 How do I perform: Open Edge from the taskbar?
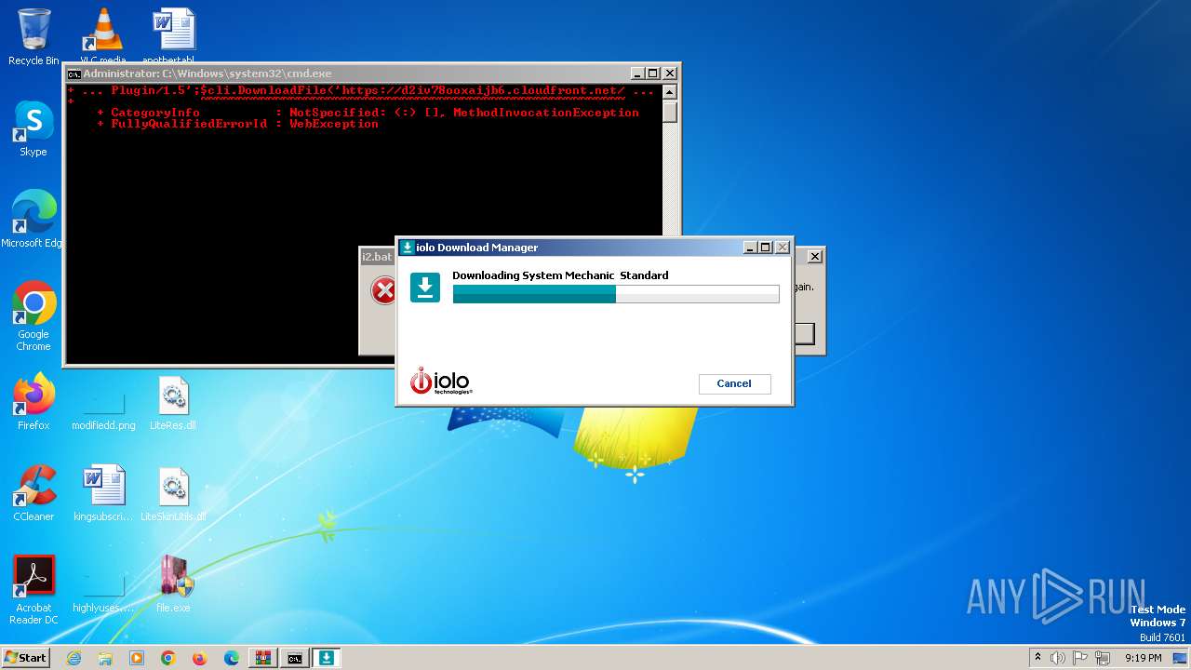tap(232, 658)
